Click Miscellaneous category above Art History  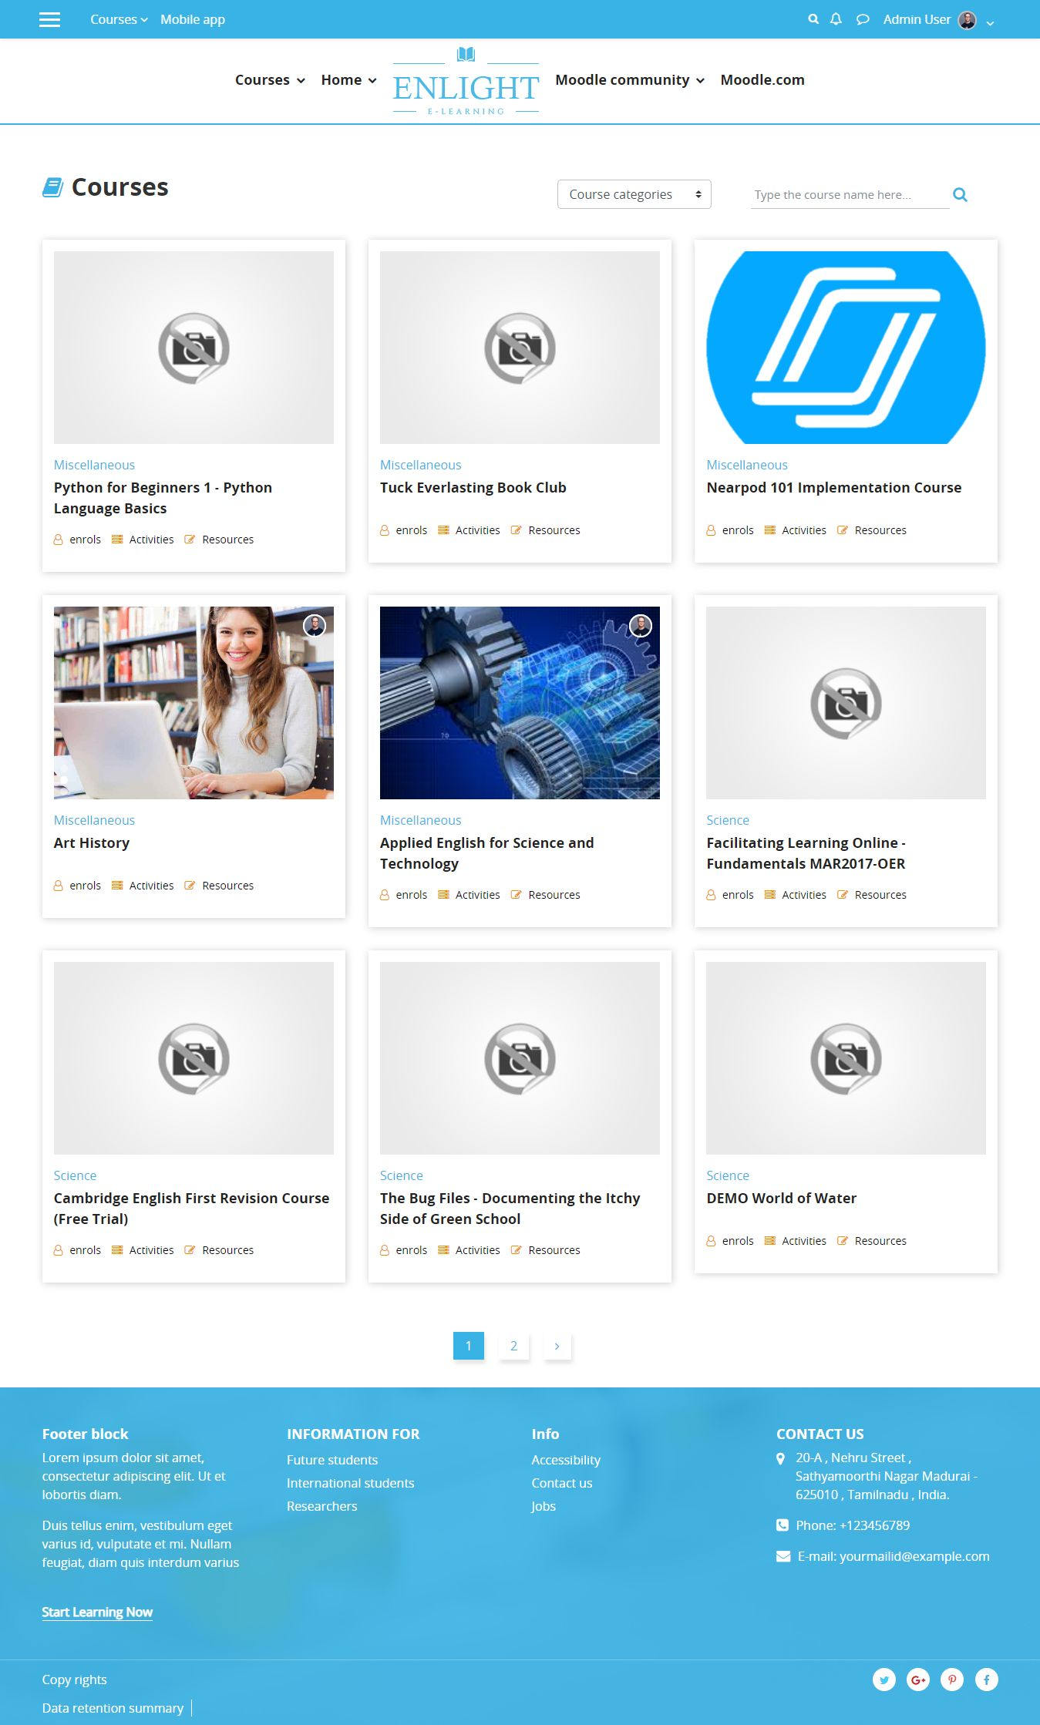94,820
